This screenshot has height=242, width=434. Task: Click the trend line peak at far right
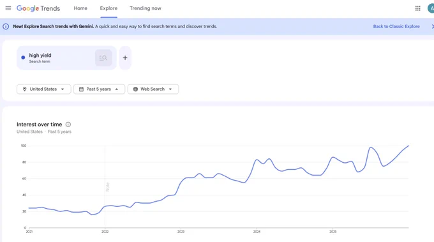[408, 146]
